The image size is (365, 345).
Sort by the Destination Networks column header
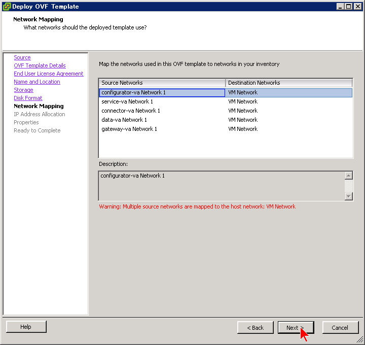click(x=288, y=83)
